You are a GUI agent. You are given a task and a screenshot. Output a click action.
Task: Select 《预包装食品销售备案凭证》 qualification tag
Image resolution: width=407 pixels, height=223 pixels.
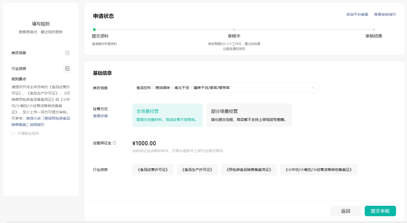click(249, 170)
